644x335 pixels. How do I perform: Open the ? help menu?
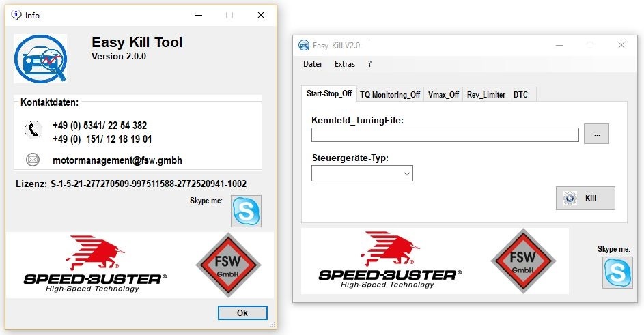(369, 64)
